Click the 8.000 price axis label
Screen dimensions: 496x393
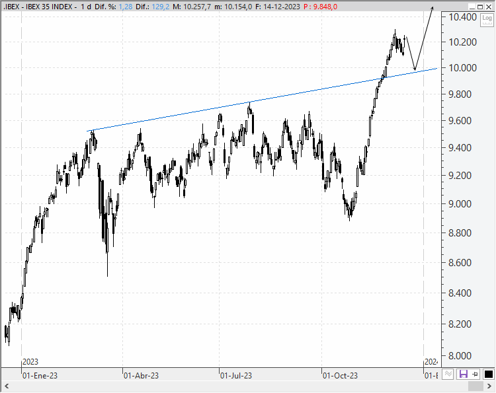click(460, 356)
